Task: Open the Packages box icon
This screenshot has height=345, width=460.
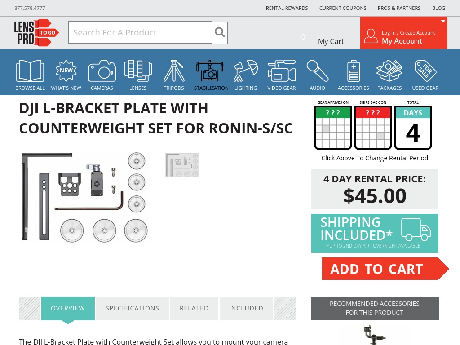Action: click(x=389, y=71)
